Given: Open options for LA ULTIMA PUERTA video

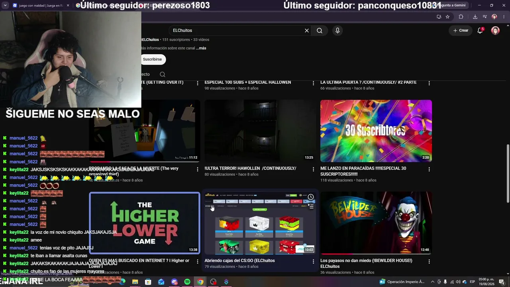Looking at the screenshot, I should (429, 83).
